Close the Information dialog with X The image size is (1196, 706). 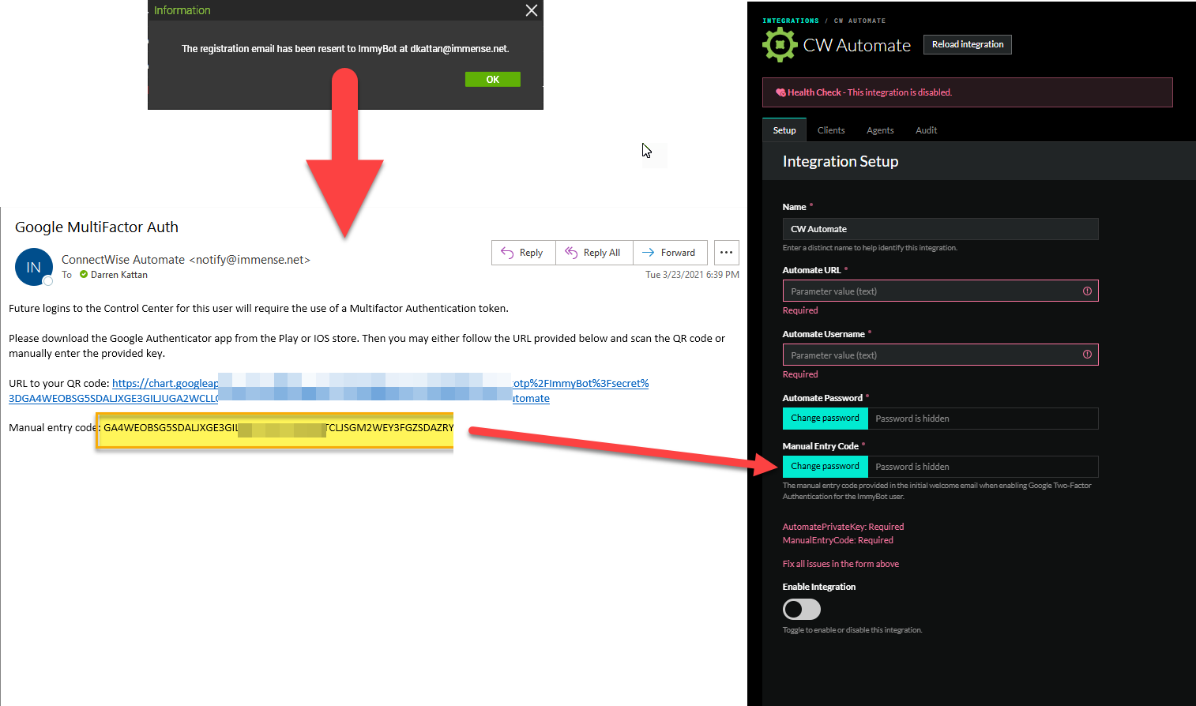(532, 10)
